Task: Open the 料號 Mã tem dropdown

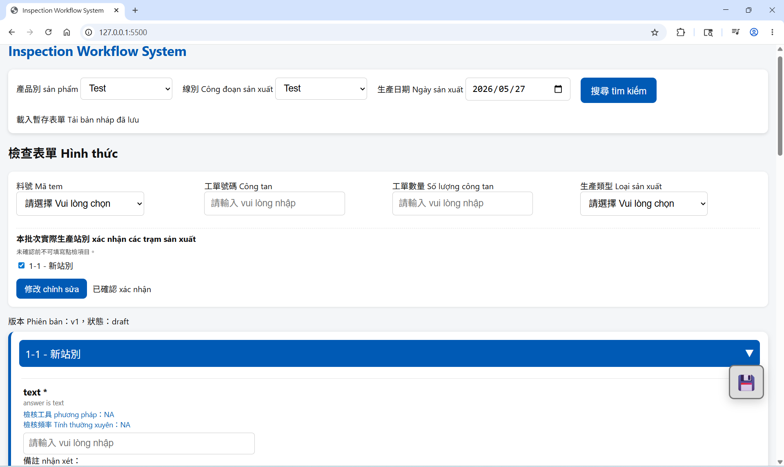Action: point(80,203)
